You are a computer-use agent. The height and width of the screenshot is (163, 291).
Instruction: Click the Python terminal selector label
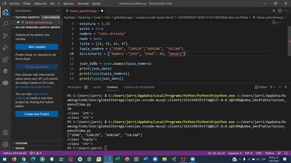pyautogui.click(x=261, y=87)
